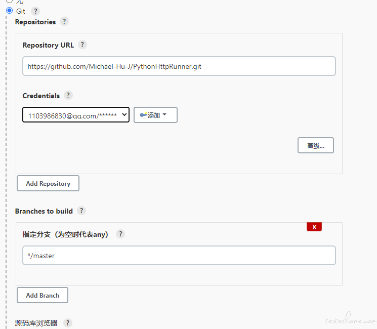Click the */master branch input field
The image size is (377, 329).
(x=179, y=256)
